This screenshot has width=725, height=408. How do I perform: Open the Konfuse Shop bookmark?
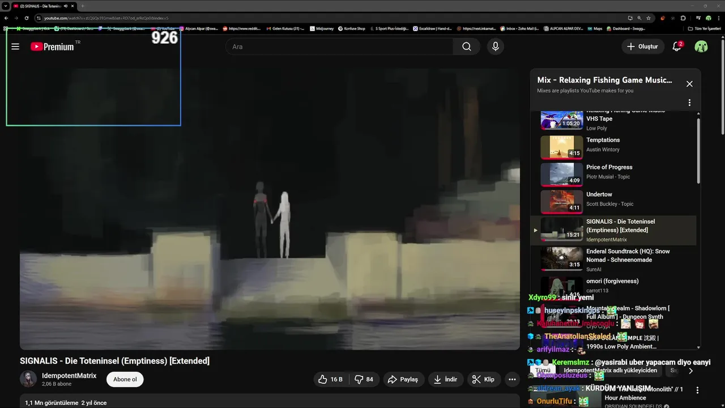point(352,28)
